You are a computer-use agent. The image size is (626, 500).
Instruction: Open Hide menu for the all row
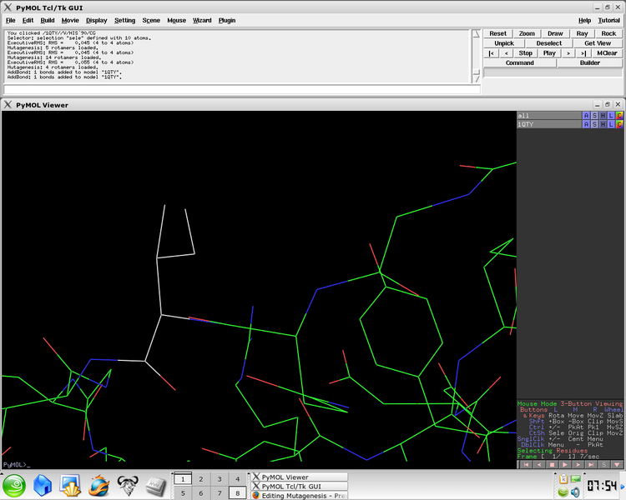[603, 115]
